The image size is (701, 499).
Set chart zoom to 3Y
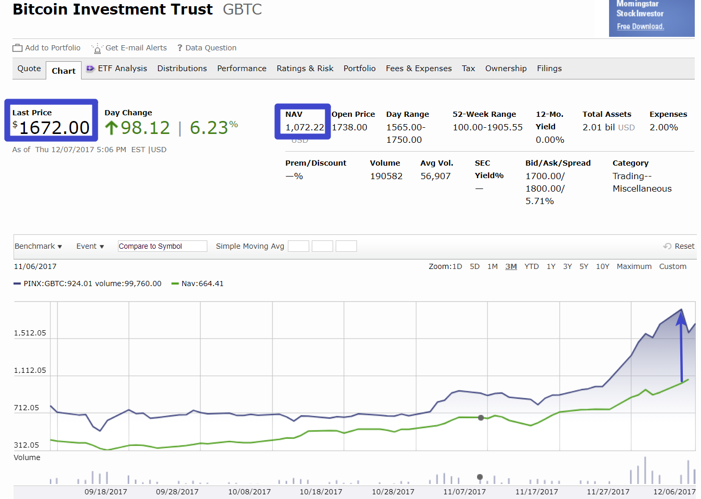[x=567, y=266]
